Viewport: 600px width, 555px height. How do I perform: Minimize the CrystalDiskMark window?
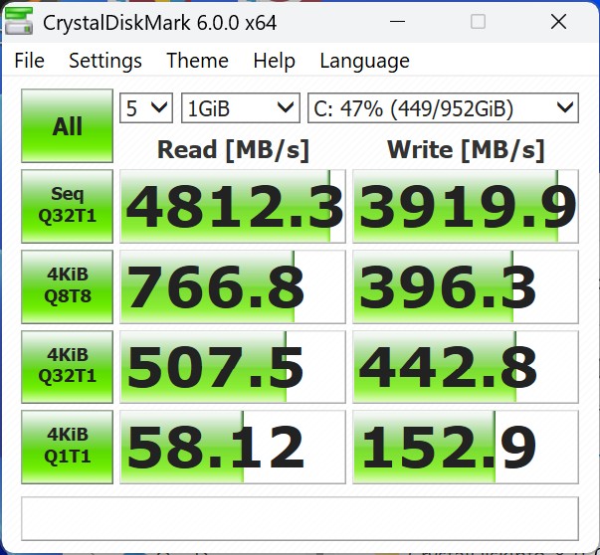(x=397, y=22)
